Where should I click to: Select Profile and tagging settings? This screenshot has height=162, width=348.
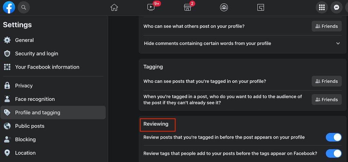click(x=53, y=112)
